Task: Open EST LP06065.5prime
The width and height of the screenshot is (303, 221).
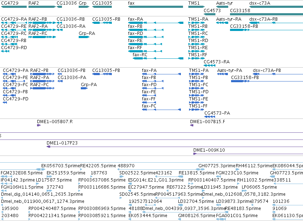Action: tap(259, 188)
